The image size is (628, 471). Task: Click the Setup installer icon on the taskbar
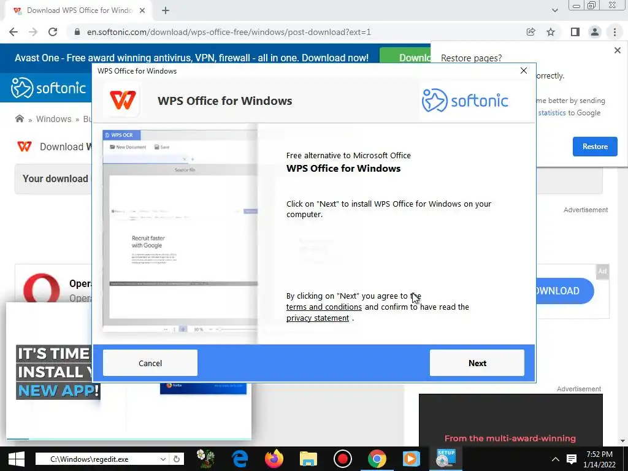[445, 459]
